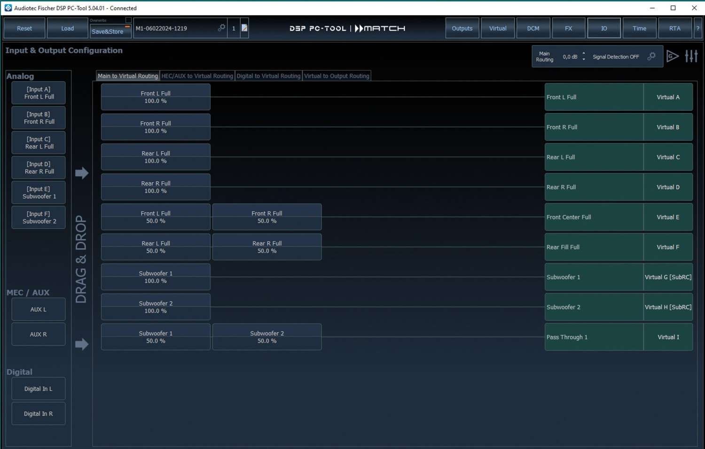Click Rear L Full 100.0 % routing block
The width and height of the screenshot is (705, 449).
[x=156, y=157]
